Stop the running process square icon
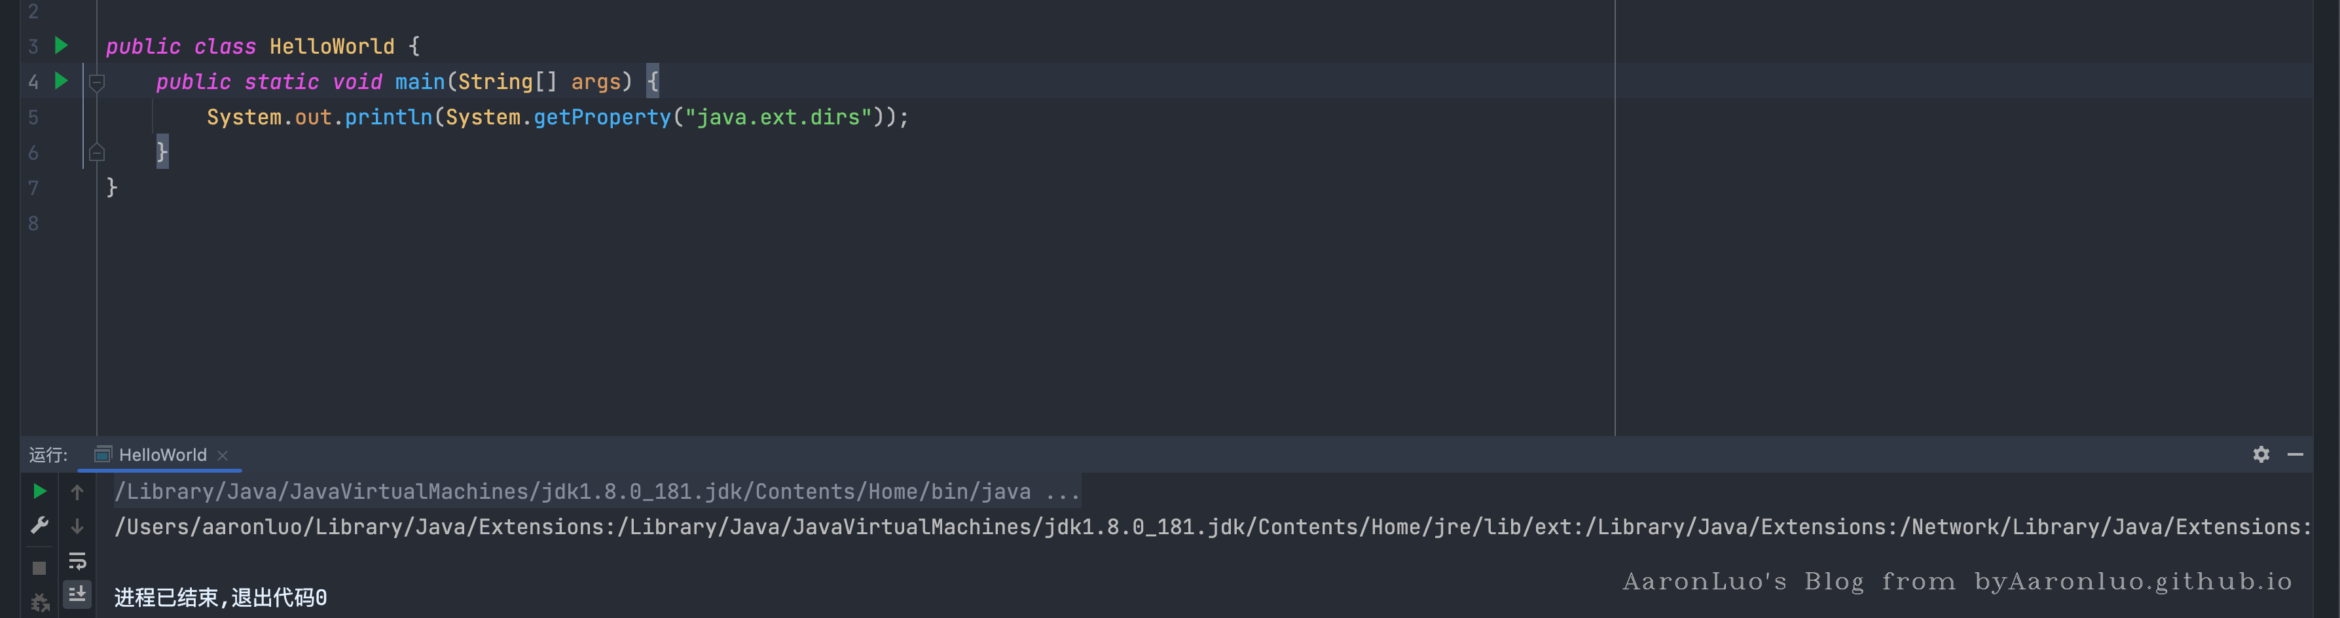Viewport: 2340px width, 618px height. (x=39, y=568)
